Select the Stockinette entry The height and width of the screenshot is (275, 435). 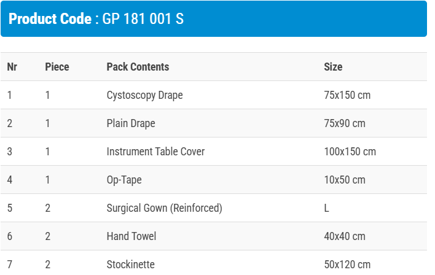coord(130,265)
